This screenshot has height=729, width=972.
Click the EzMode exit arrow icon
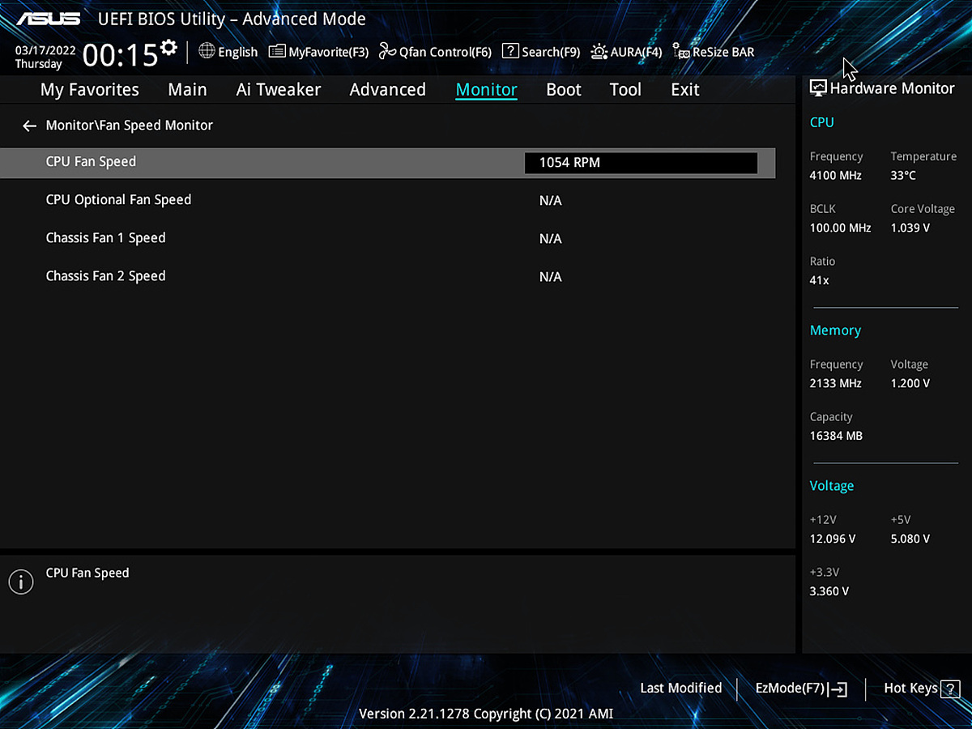click(838, 689)
